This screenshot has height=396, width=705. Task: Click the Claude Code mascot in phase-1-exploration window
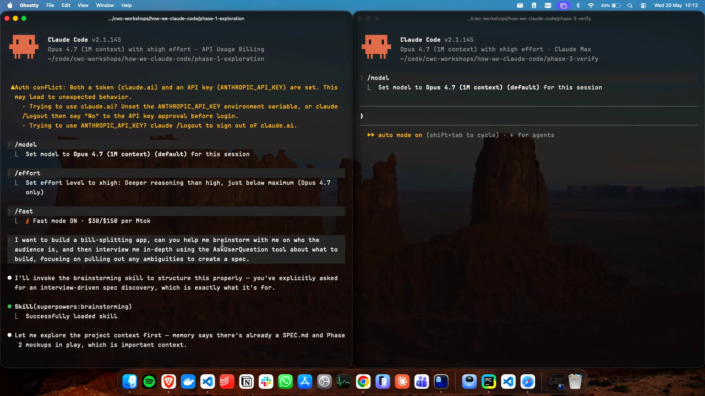tap(24, 47)
